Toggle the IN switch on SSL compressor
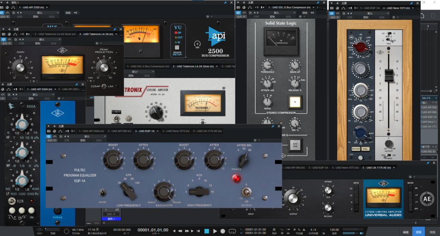Viewport: 440px width, 236px height. [295, 102]
